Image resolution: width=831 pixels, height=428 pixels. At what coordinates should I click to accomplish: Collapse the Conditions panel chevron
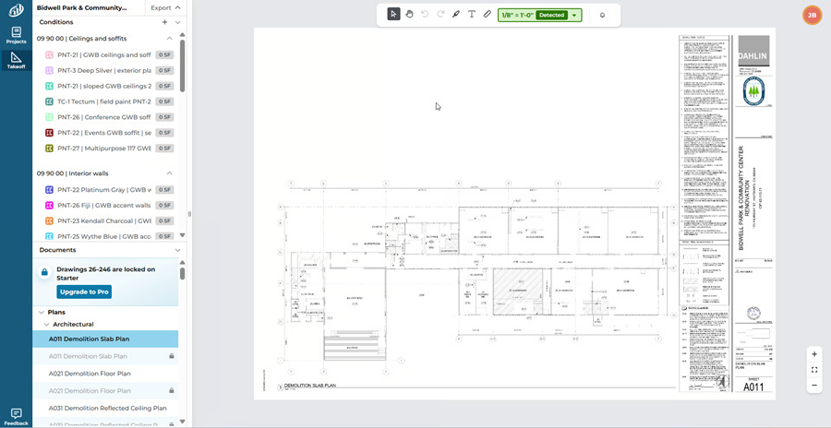click(177, 22)
